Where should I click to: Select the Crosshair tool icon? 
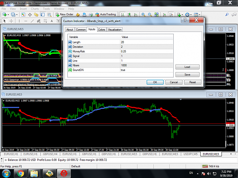(x=11, y=21)
